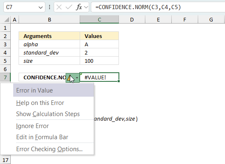Image resolution: width=225 pixels, height=164 pixels.
Task: Click the Values header cell
Action: (x=99, y=36)
